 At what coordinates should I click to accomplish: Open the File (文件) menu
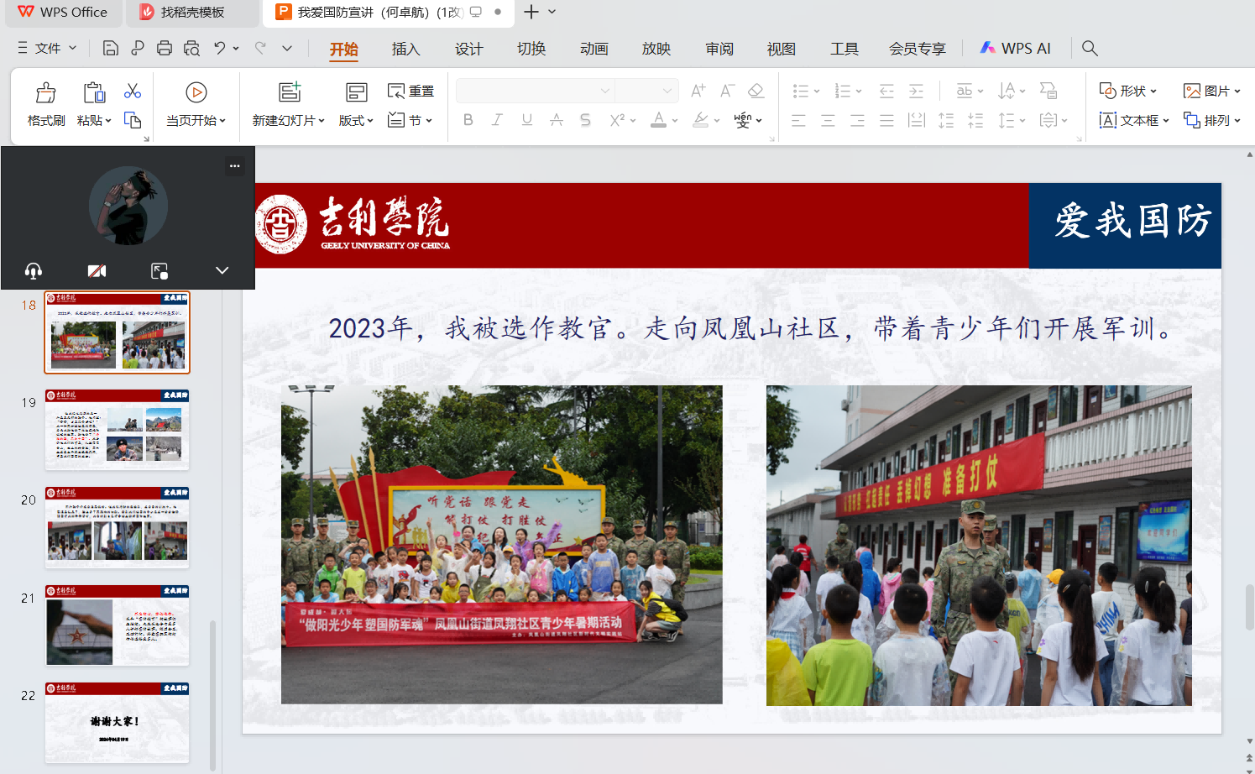(47, 48)
